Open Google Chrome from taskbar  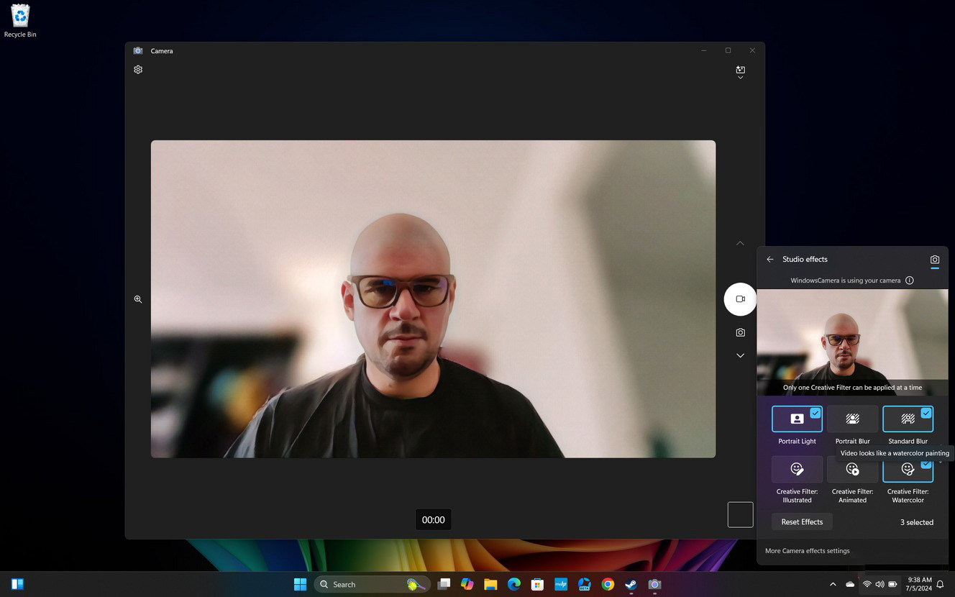(608, 584)
